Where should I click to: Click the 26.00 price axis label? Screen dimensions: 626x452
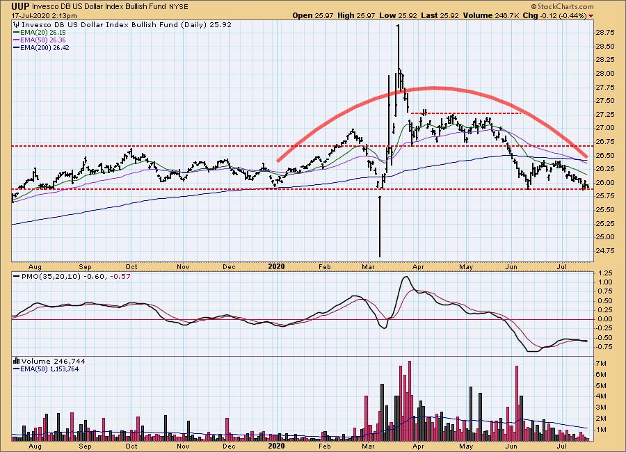[x=604, y=182]
